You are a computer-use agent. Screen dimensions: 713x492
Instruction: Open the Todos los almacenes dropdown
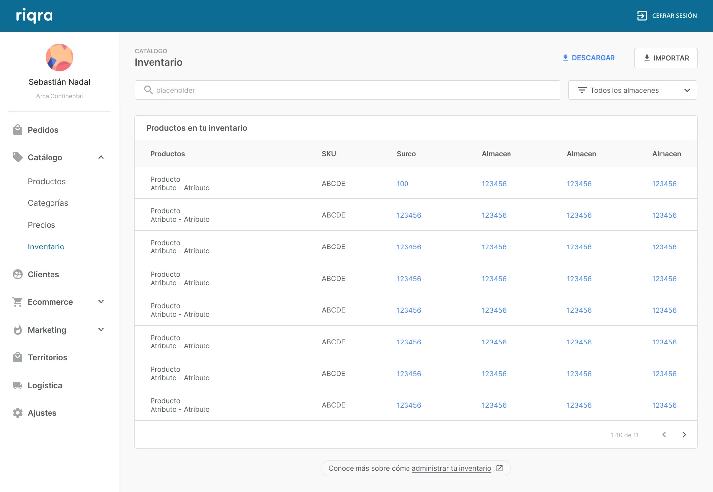pos(633,90)
